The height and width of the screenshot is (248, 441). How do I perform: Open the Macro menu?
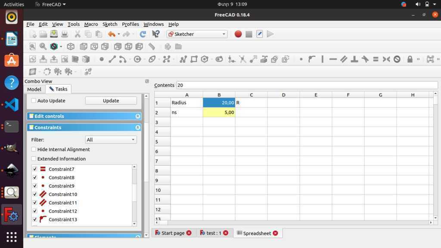(91, 24)
